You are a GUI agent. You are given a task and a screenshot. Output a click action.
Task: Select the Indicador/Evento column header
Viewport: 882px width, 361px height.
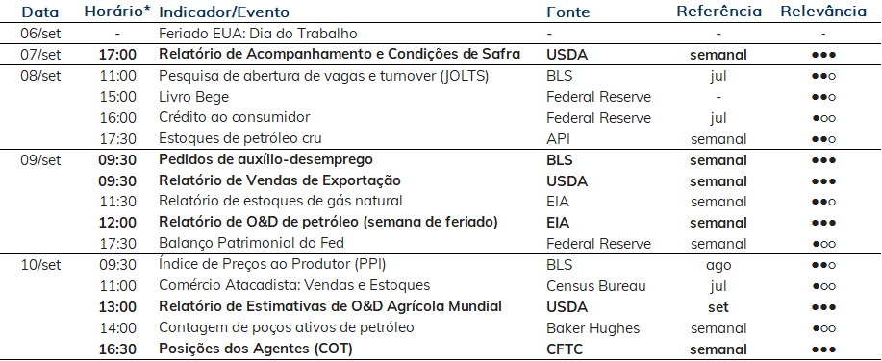tap(224, 12)
